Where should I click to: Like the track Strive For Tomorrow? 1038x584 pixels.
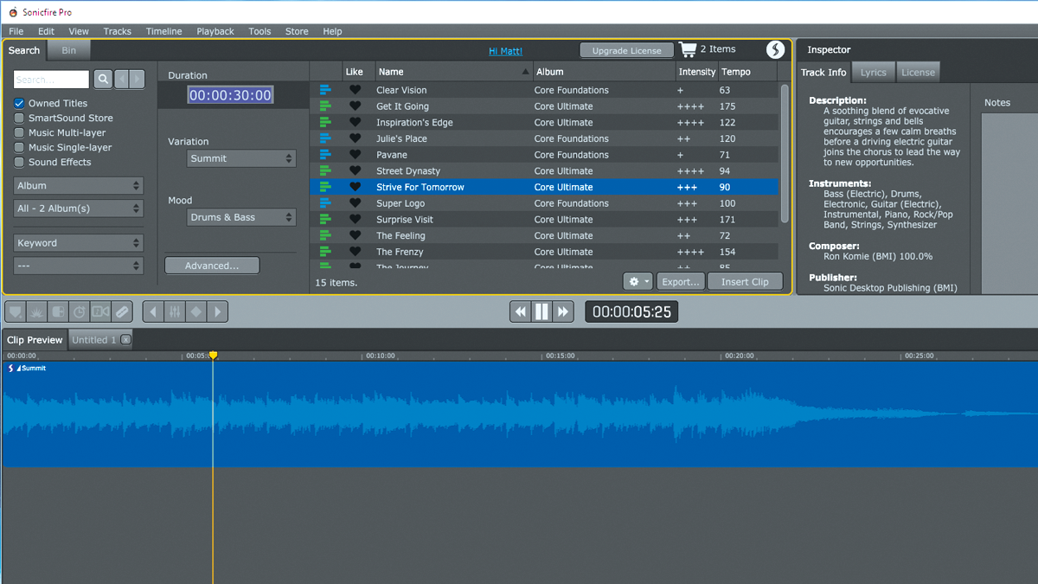pyautogui.click(x=355, y=187)
